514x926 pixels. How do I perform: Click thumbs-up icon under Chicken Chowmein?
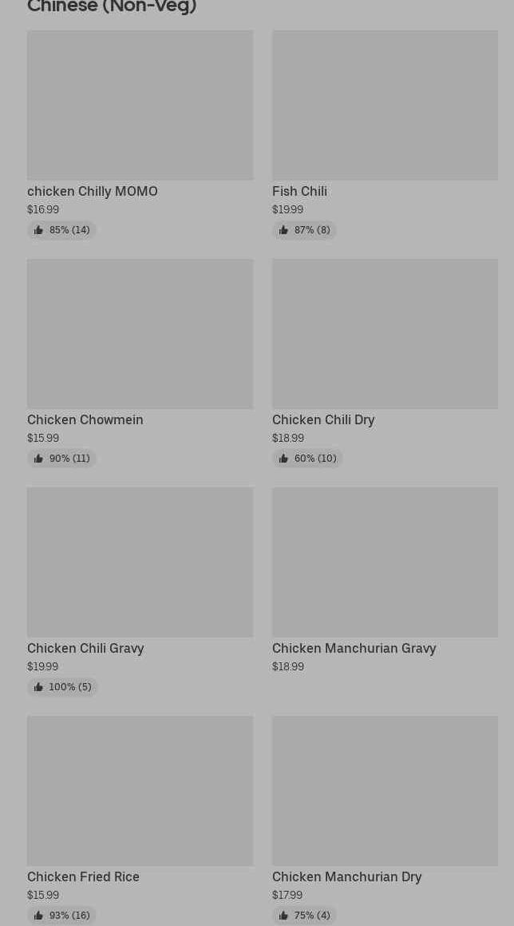[38, 459]
